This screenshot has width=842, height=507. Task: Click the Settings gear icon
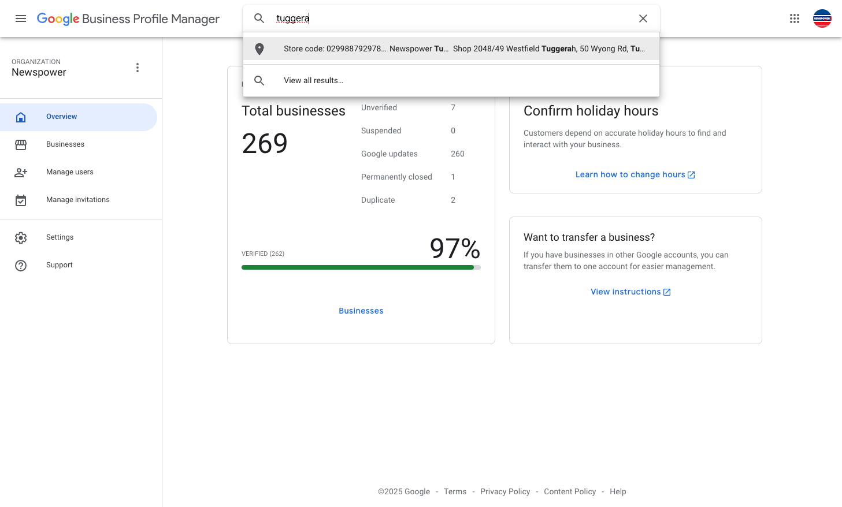[21, 238]
